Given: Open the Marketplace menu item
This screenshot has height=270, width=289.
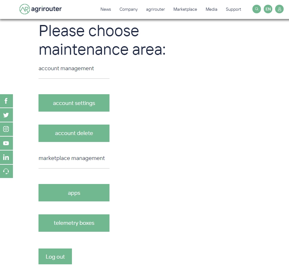Looking at the screenshot, I should (x=185, y=9).
